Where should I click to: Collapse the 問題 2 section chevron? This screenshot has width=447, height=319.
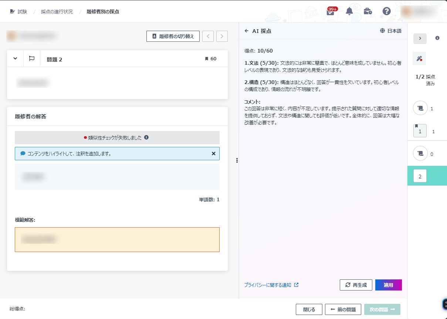click(15, 58)
